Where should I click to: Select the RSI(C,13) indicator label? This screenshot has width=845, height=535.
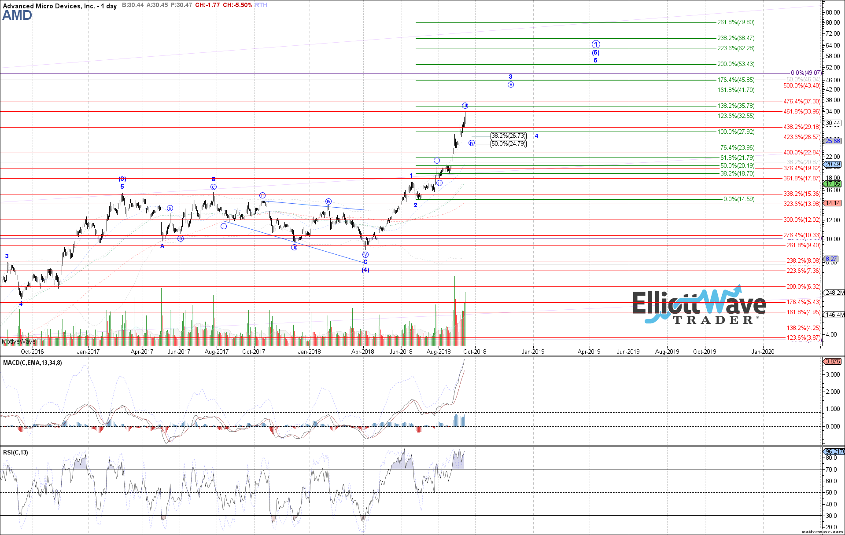[15, 453]
